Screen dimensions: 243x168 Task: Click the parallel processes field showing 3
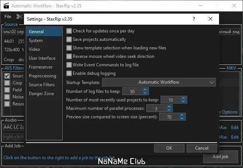pyautogui.click(x=156, y=108)
